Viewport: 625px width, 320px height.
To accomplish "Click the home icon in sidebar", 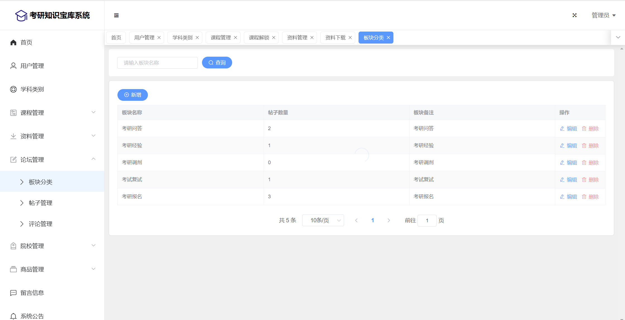I will point(13,42).
